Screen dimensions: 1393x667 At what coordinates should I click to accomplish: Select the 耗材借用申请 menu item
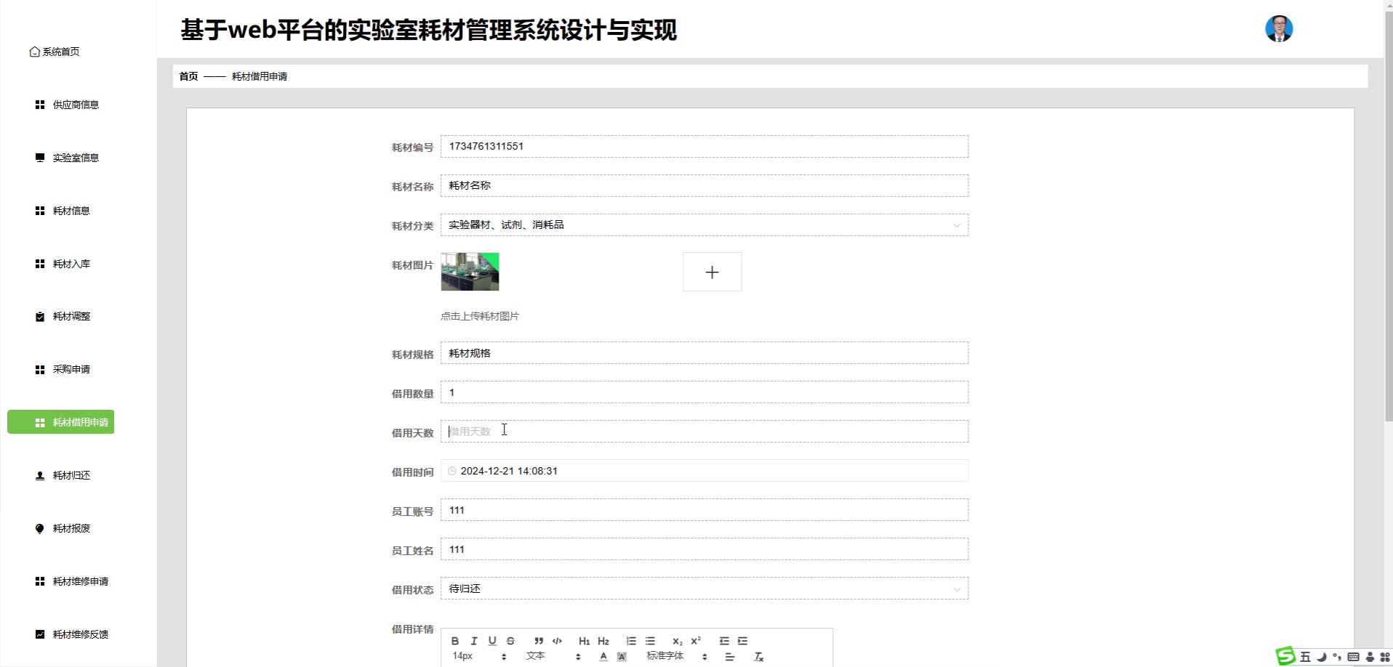point(61,422)
